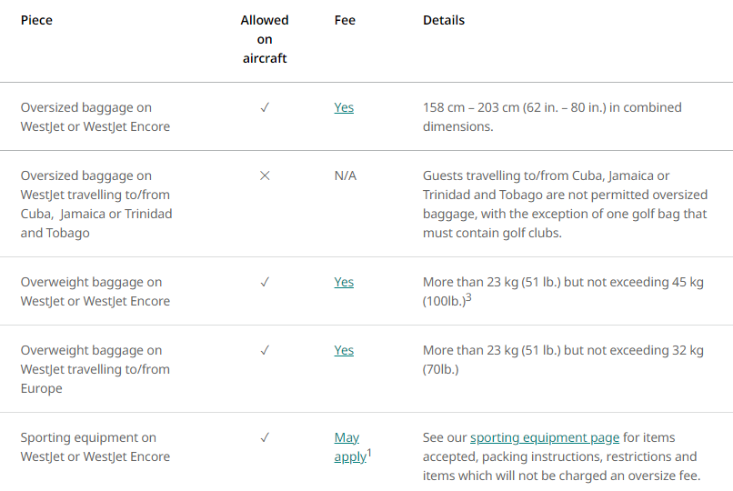Select the checkmark for overweight baggage on WestJet Encore
This screenshot has height=491, width=733.
[x=265, y=282]
